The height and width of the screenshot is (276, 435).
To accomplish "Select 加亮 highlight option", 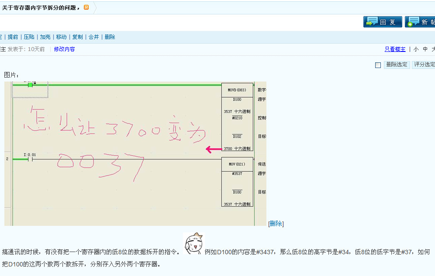I will (x=45, y=37).
